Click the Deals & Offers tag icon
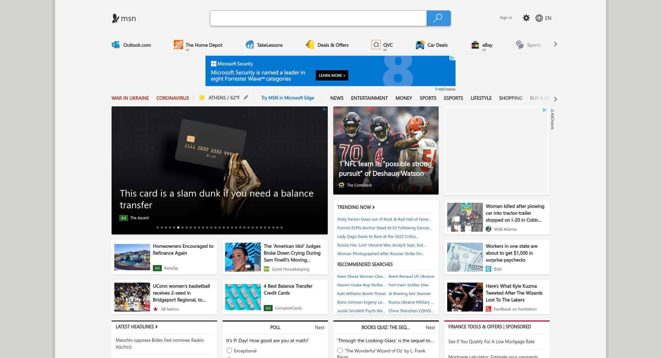 tap(310, 45)
